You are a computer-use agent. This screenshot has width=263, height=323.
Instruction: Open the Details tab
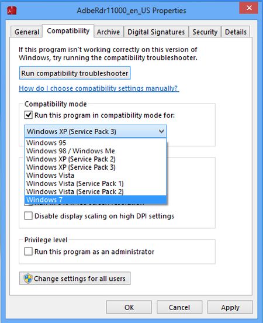click(236, 32)
